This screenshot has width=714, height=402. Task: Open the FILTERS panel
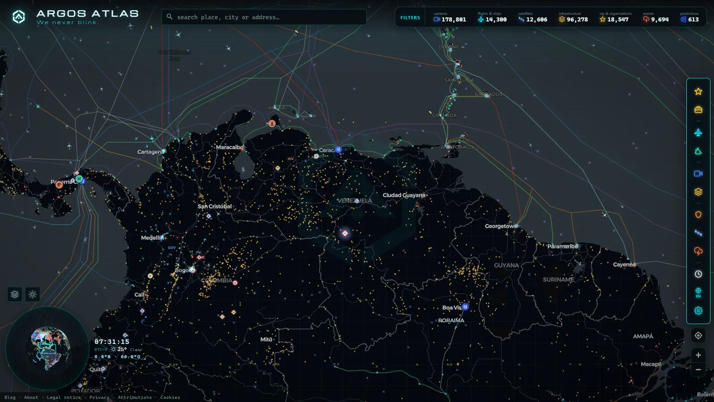click(x=410, y=17)
